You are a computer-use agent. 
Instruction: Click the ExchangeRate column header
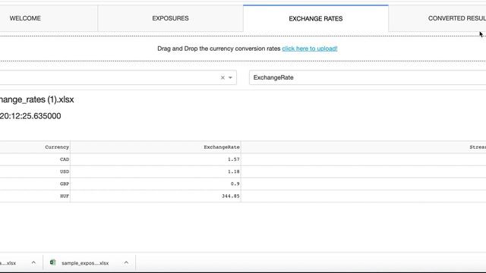pyautogui.click(x=156, y=147)
